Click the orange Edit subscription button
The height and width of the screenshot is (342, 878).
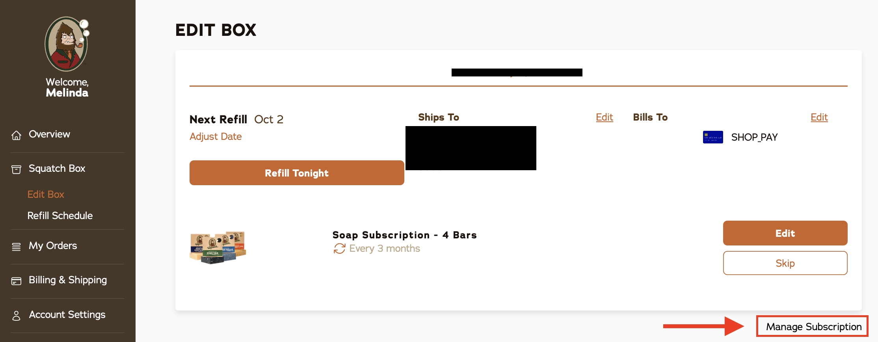coord(785,233)
